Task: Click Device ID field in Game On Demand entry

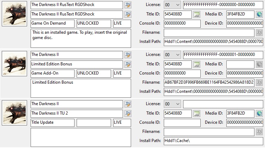Action: coord(245,24)
